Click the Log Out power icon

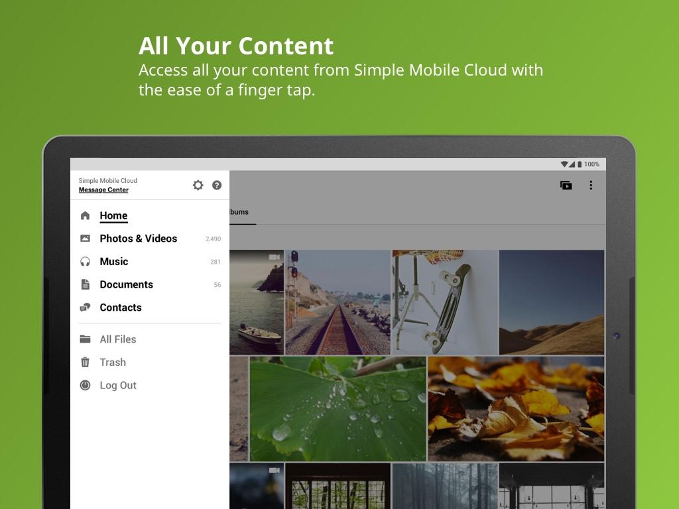click(86, 385)
